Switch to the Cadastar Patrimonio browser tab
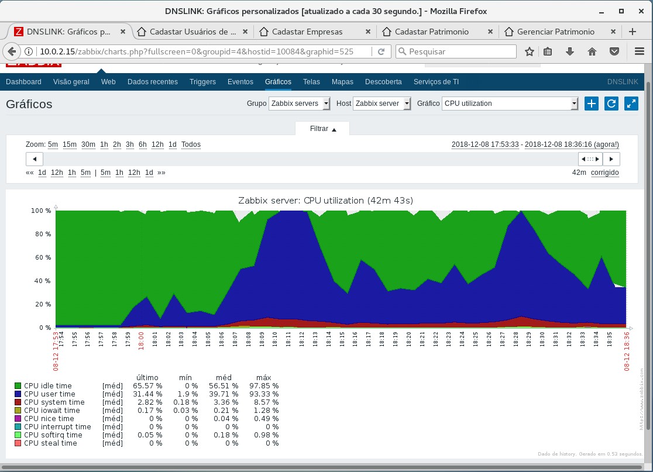653x472 pixels. pyautogui.click(x=438, y=32)
